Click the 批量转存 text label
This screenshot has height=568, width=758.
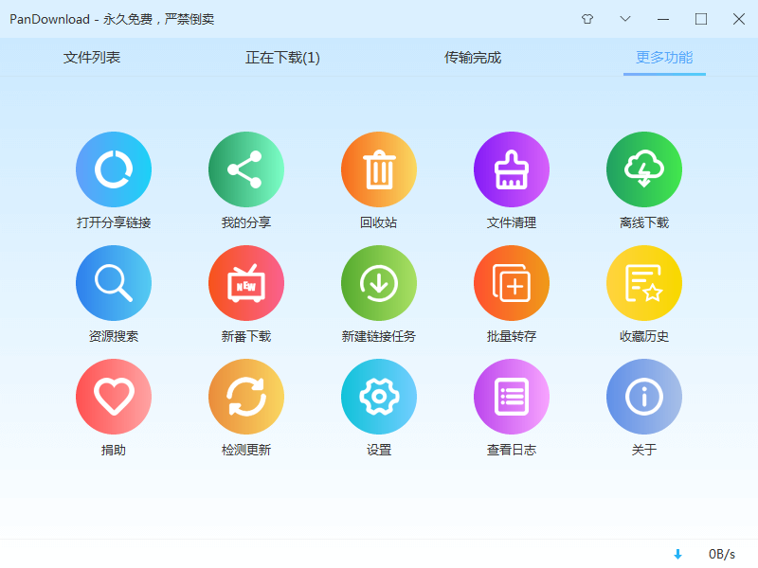click(512, 336)
